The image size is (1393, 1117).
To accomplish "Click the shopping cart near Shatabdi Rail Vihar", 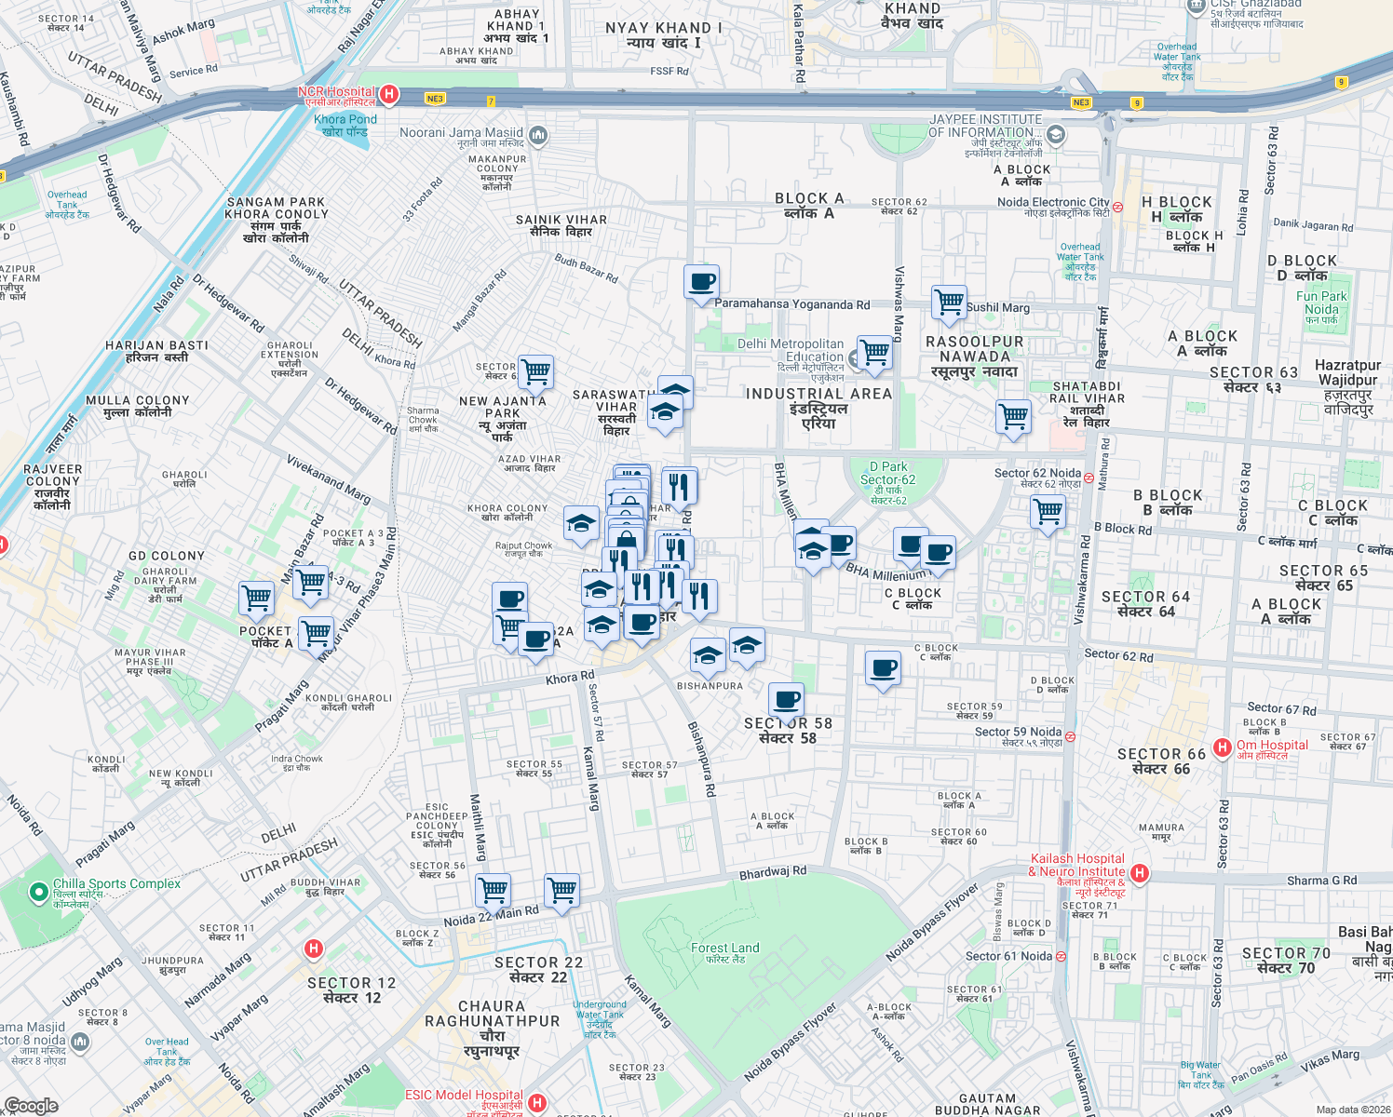I will pyautogui.click(x=1012, y=418).
